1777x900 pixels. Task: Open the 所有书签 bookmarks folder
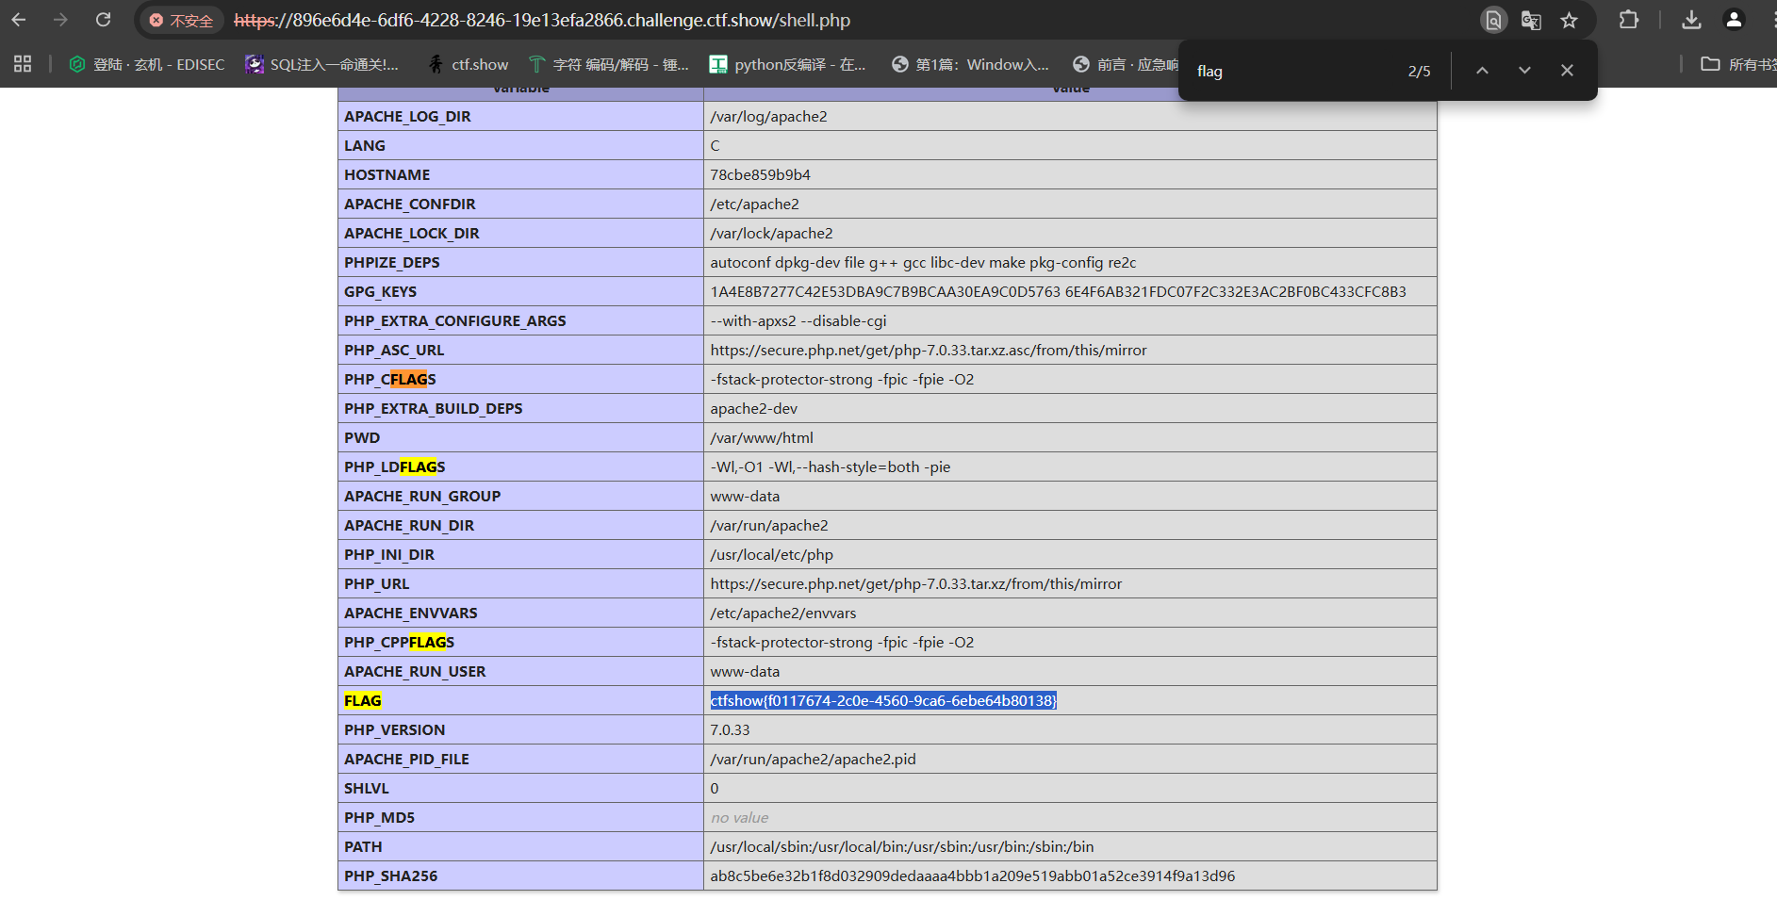tap(1737, 64)
